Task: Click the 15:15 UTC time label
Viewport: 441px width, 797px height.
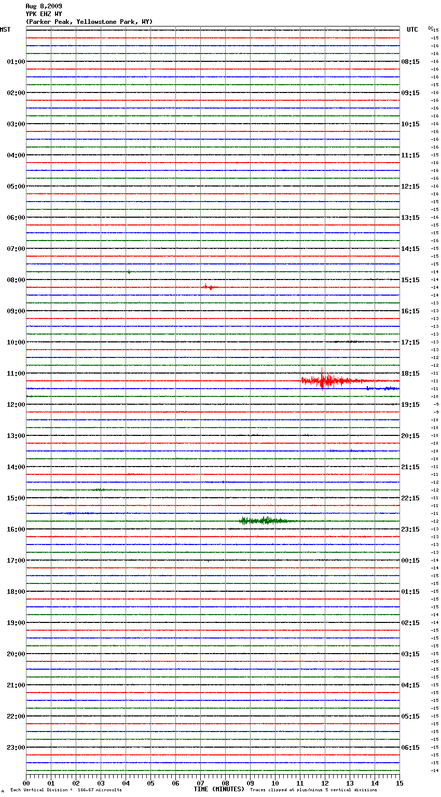Action: coord(410,280)
